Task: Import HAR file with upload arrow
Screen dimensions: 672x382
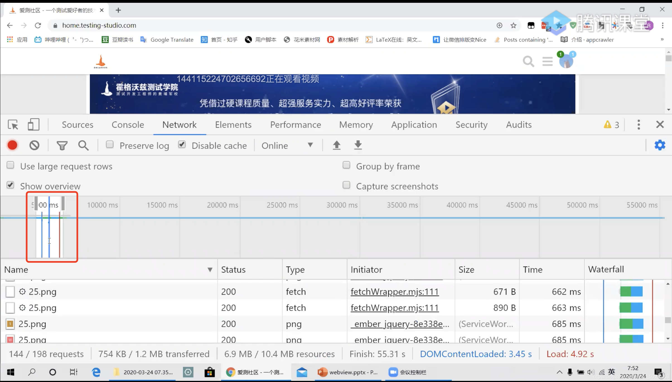Action: [x=337, y=145]
